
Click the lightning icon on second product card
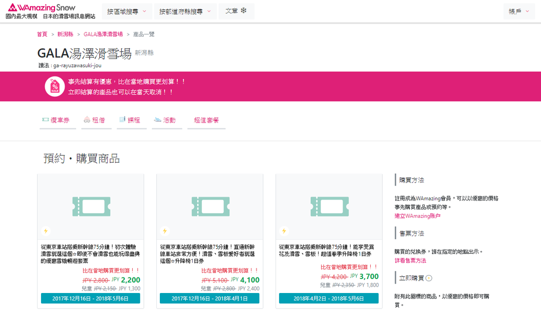pos(165,231)
